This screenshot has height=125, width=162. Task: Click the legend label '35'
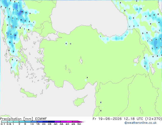(61, 124)
